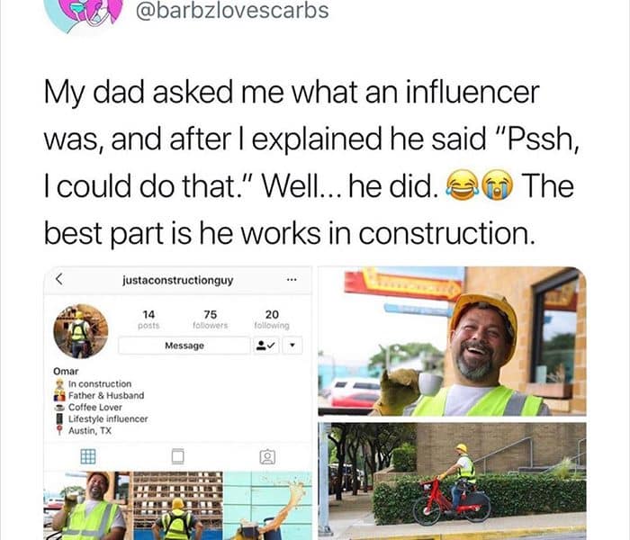Open the first grid post thumbnail
This screenshot has width=630, height=540.
coord(88,506)
